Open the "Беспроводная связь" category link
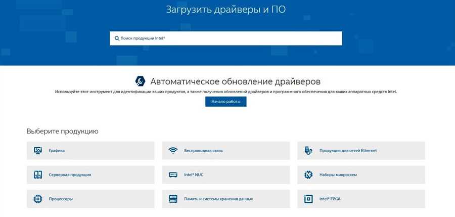Screen dimensions: 455x217 click(203, 151)
